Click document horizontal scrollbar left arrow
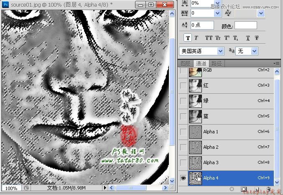 111,188
